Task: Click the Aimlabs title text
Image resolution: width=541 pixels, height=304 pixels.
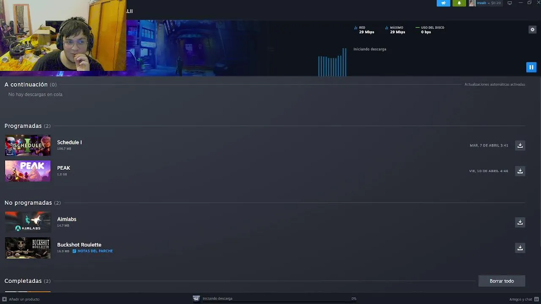Action: point(67,219)
